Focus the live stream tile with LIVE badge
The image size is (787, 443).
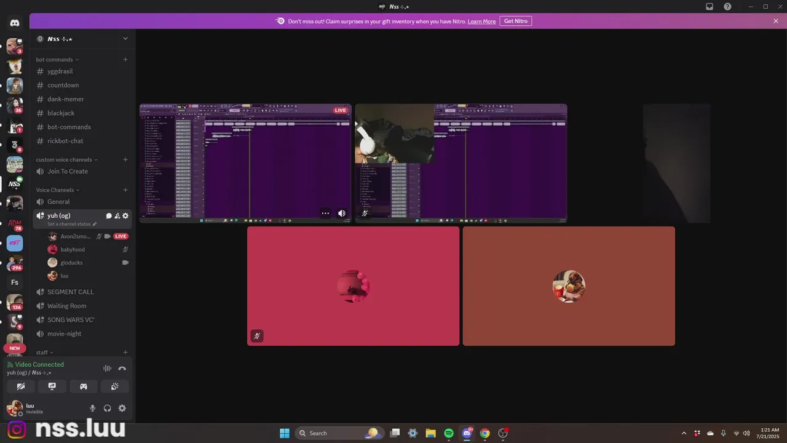click(245, 163)
